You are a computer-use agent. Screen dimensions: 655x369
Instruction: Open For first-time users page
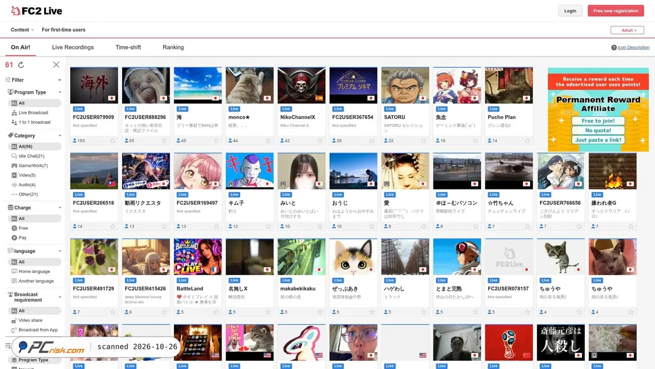(64, 30)
